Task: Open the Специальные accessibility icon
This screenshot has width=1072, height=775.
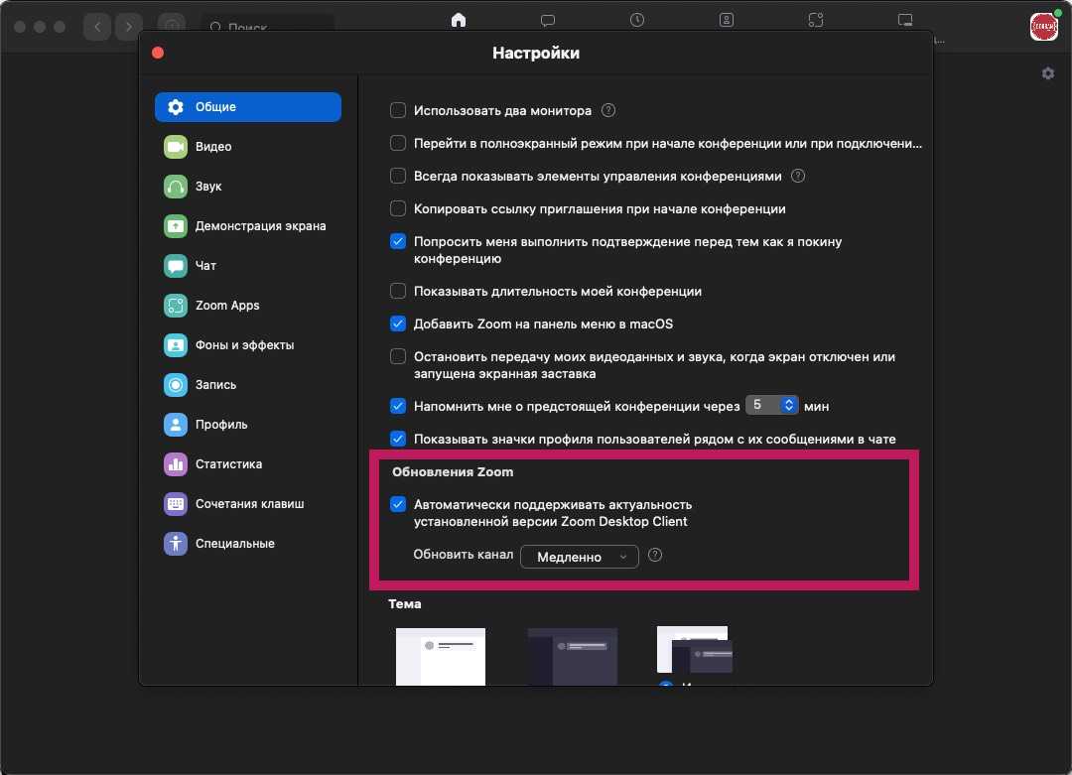Action: (176, 544)
